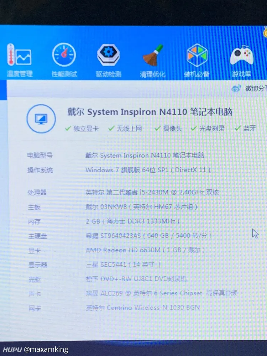Click the 显示器 label
This screenshot has width=267, height=356.
38,265
